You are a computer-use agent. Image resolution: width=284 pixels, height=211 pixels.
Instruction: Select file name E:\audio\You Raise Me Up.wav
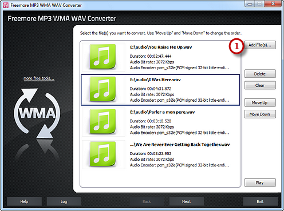point(161,47)
